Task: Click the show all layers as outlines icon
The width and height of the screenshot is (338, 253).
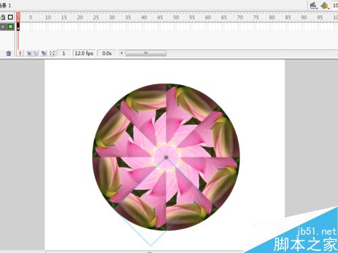Action: pyautogui.click(x=10, y=17)
